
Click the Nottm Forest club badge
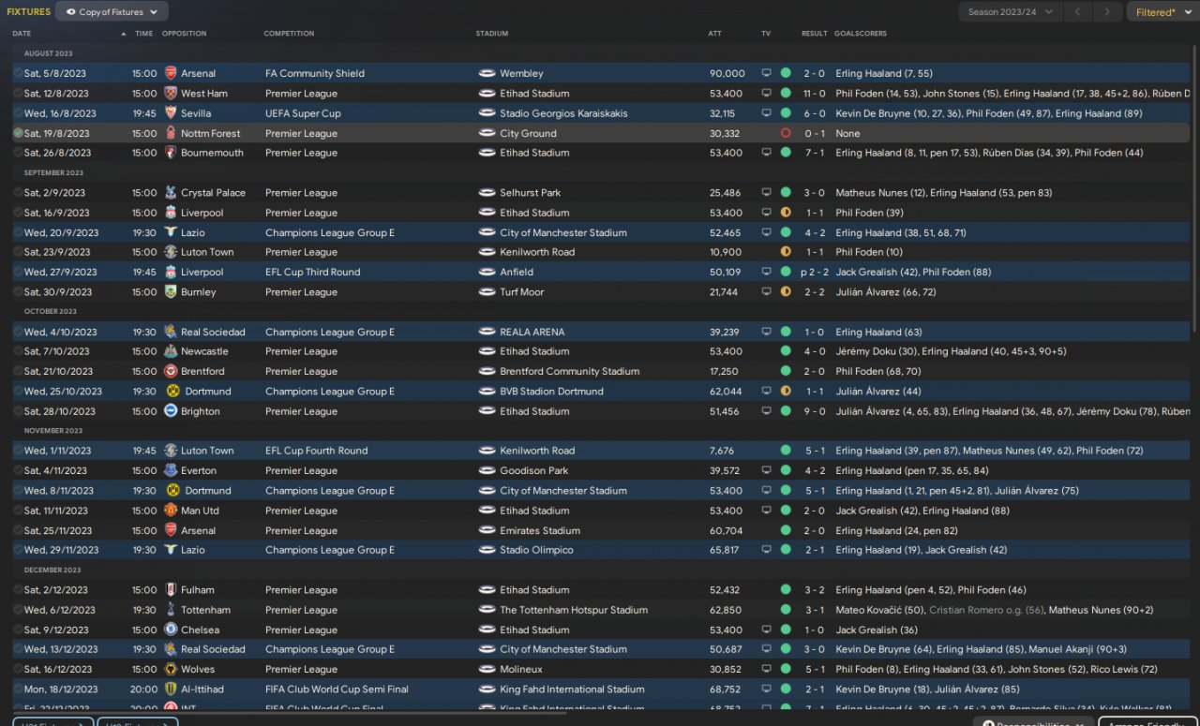click(170, 133)
